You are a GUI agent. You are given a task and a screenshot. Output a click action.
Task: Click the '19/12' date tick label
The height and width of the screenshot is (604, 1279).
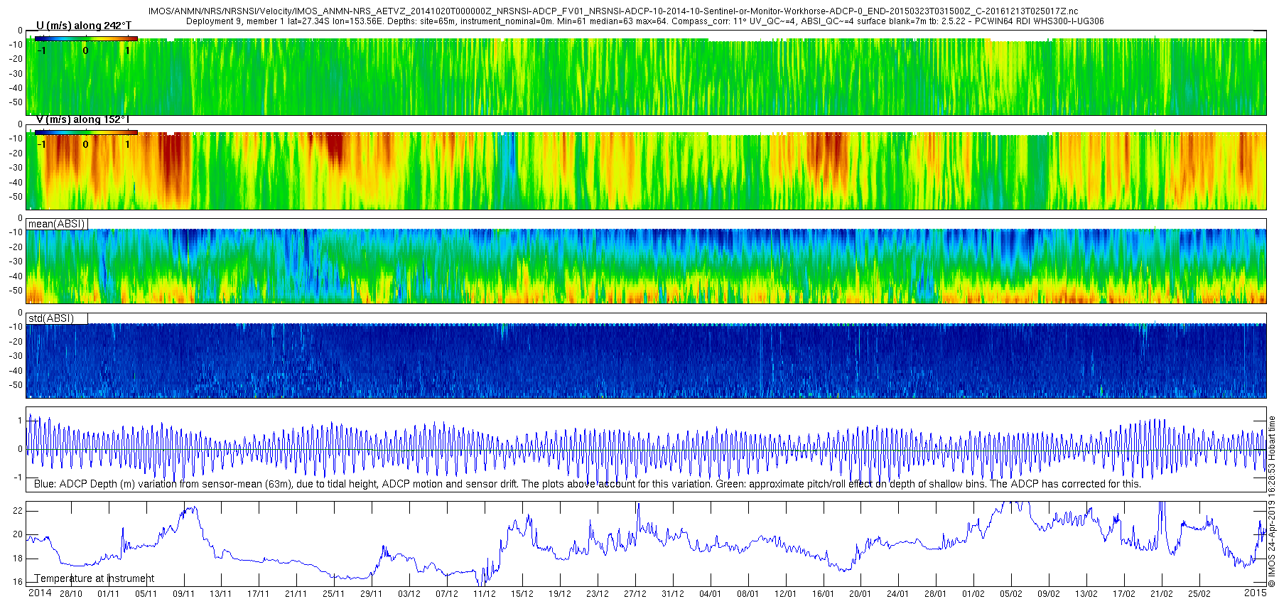(560, 594)
